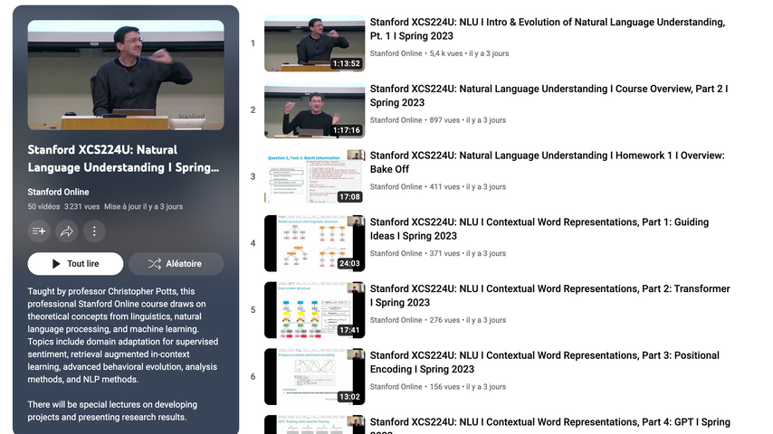Open thumbnail of Homework 1 Bake Off video
This screenshot has width=773, height=434.
pyautogui.click(x=314, y=176)
